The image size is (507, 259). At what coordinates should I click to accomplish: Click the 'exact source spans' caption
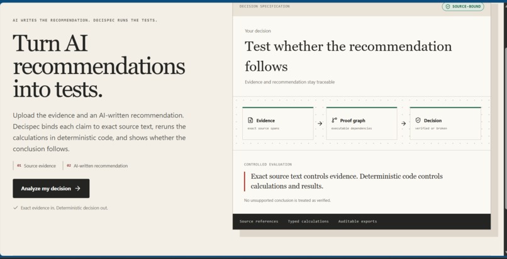click(x=263, y=129)
